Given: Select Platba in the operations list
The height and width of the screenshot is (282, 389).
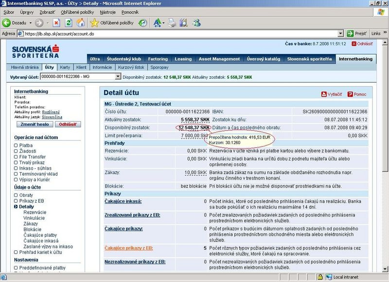Looking at the screenshot, I should pos(26,145).
